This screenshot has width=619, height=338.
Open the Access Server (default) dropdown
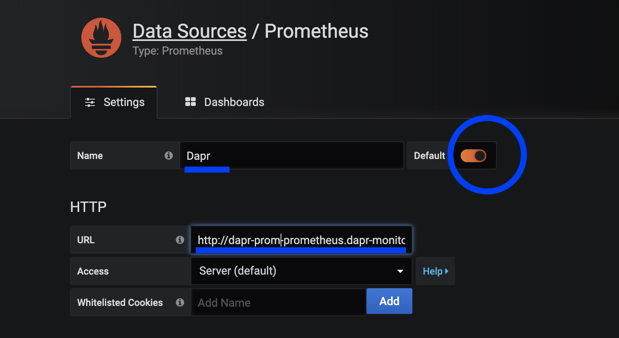(x=301, y=271)
